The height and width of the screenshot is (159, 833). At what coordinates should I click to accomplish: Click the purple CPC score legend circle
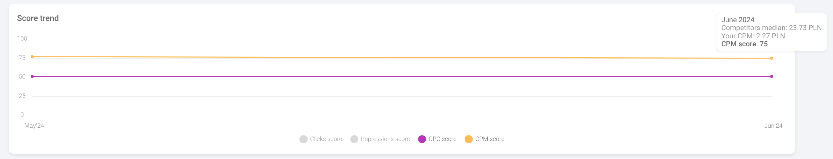click(422, 139)
